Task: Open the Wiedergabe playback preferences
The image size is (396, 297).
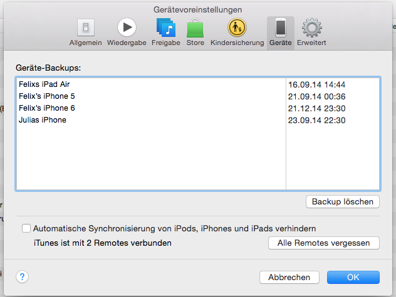Action: coord(127,33)
